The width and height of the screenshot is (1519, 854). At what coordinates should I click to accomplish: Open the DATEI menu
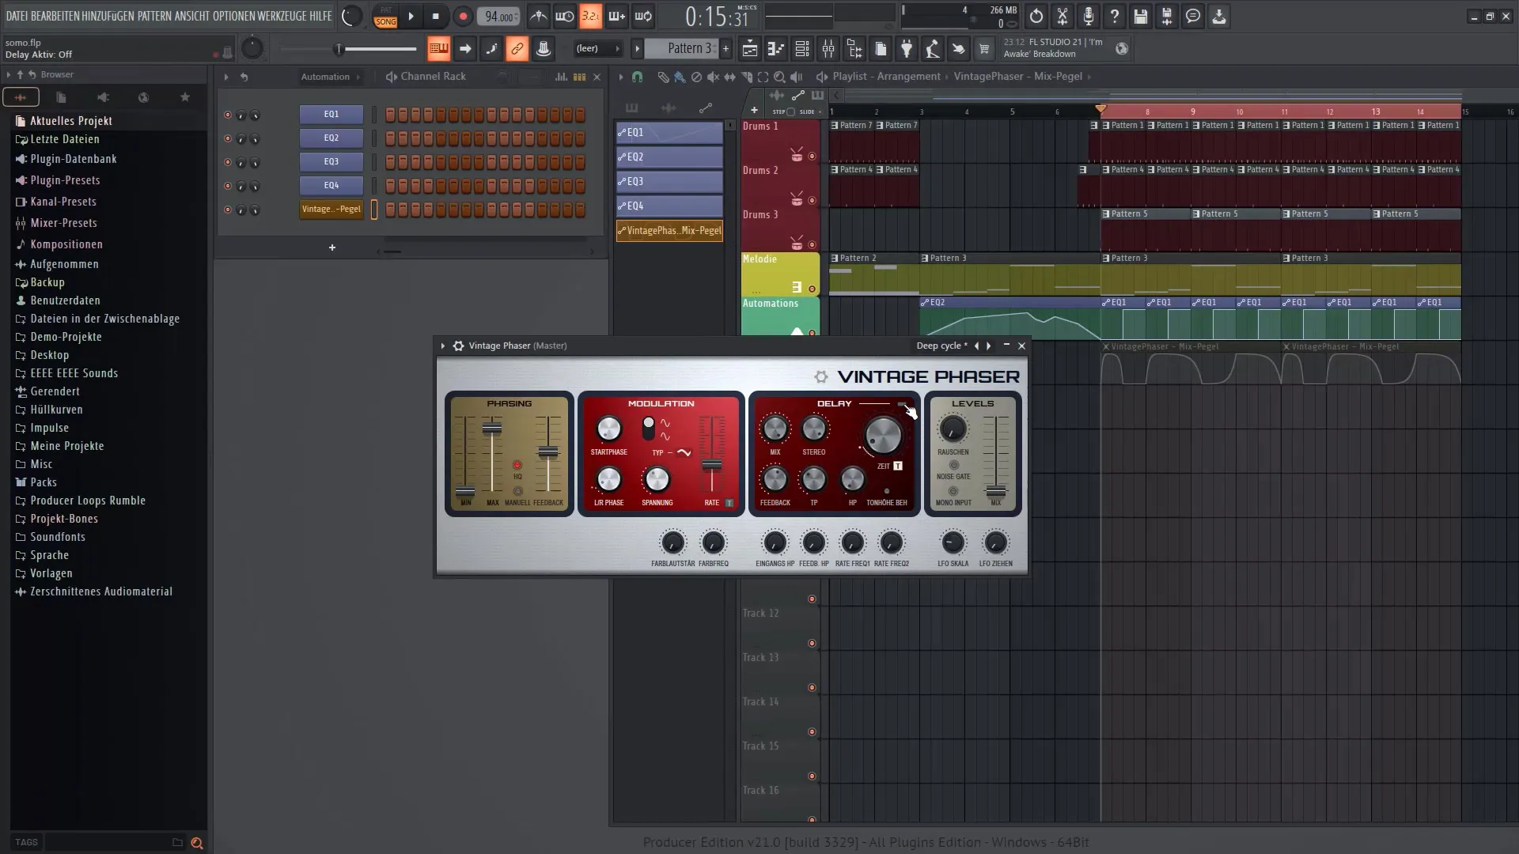(x=17, y=16)
